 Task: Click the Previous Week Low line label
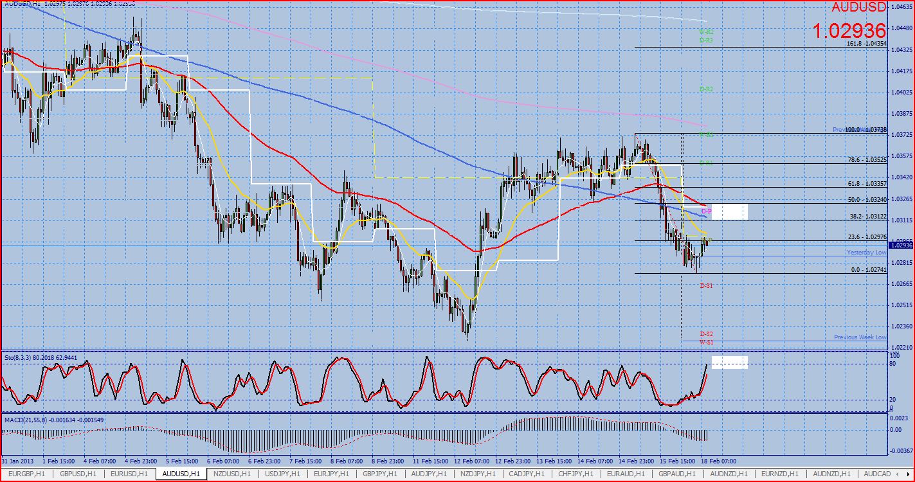(x=860, y=337)
